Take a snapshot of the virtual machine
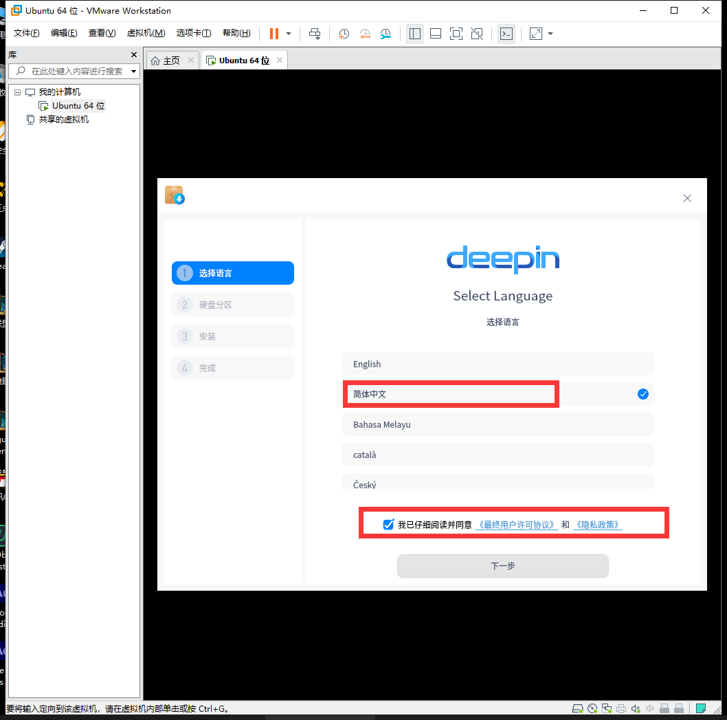 pos(344,34)
